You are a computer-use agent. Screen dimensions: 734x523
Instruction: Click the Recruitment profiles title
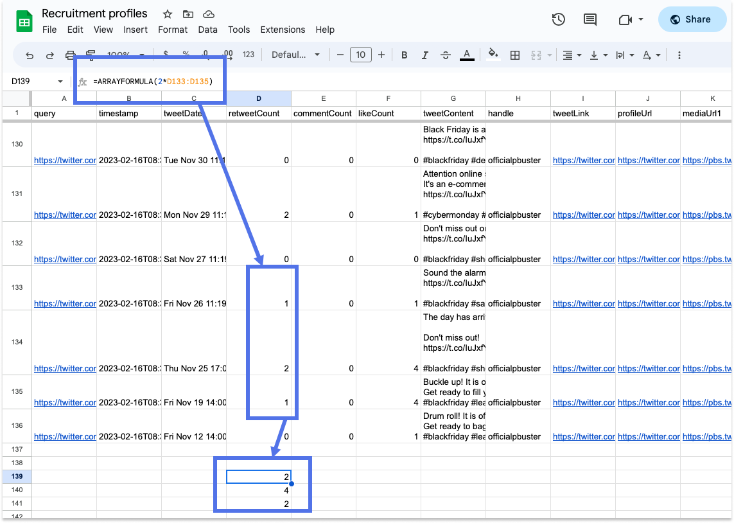(94, 13)
